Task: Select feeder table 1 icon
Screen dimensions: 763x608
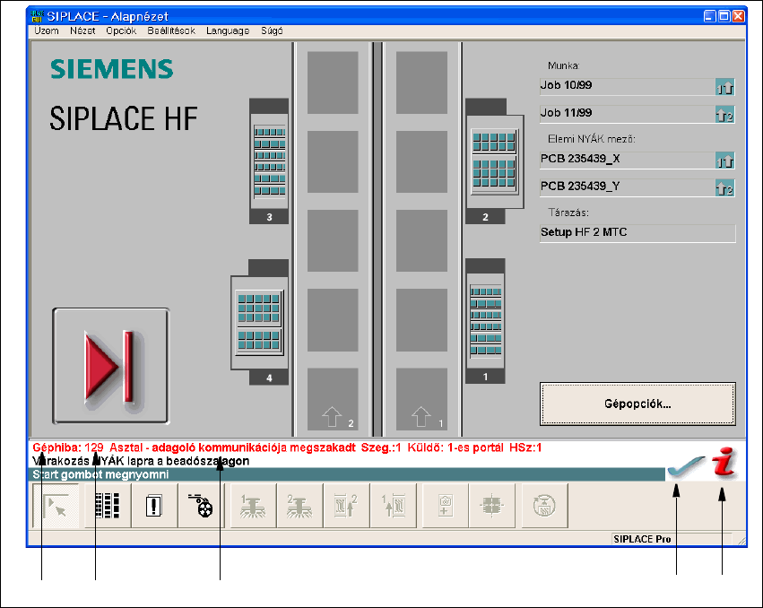Action: pyautogui.click(x=485, y=320)
